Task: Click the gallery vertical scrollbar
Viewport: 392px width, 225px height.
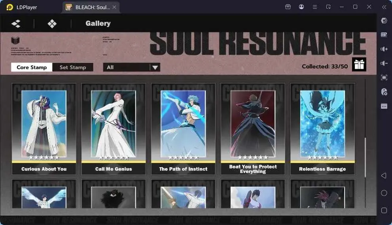Action: (x=365, y=157)
